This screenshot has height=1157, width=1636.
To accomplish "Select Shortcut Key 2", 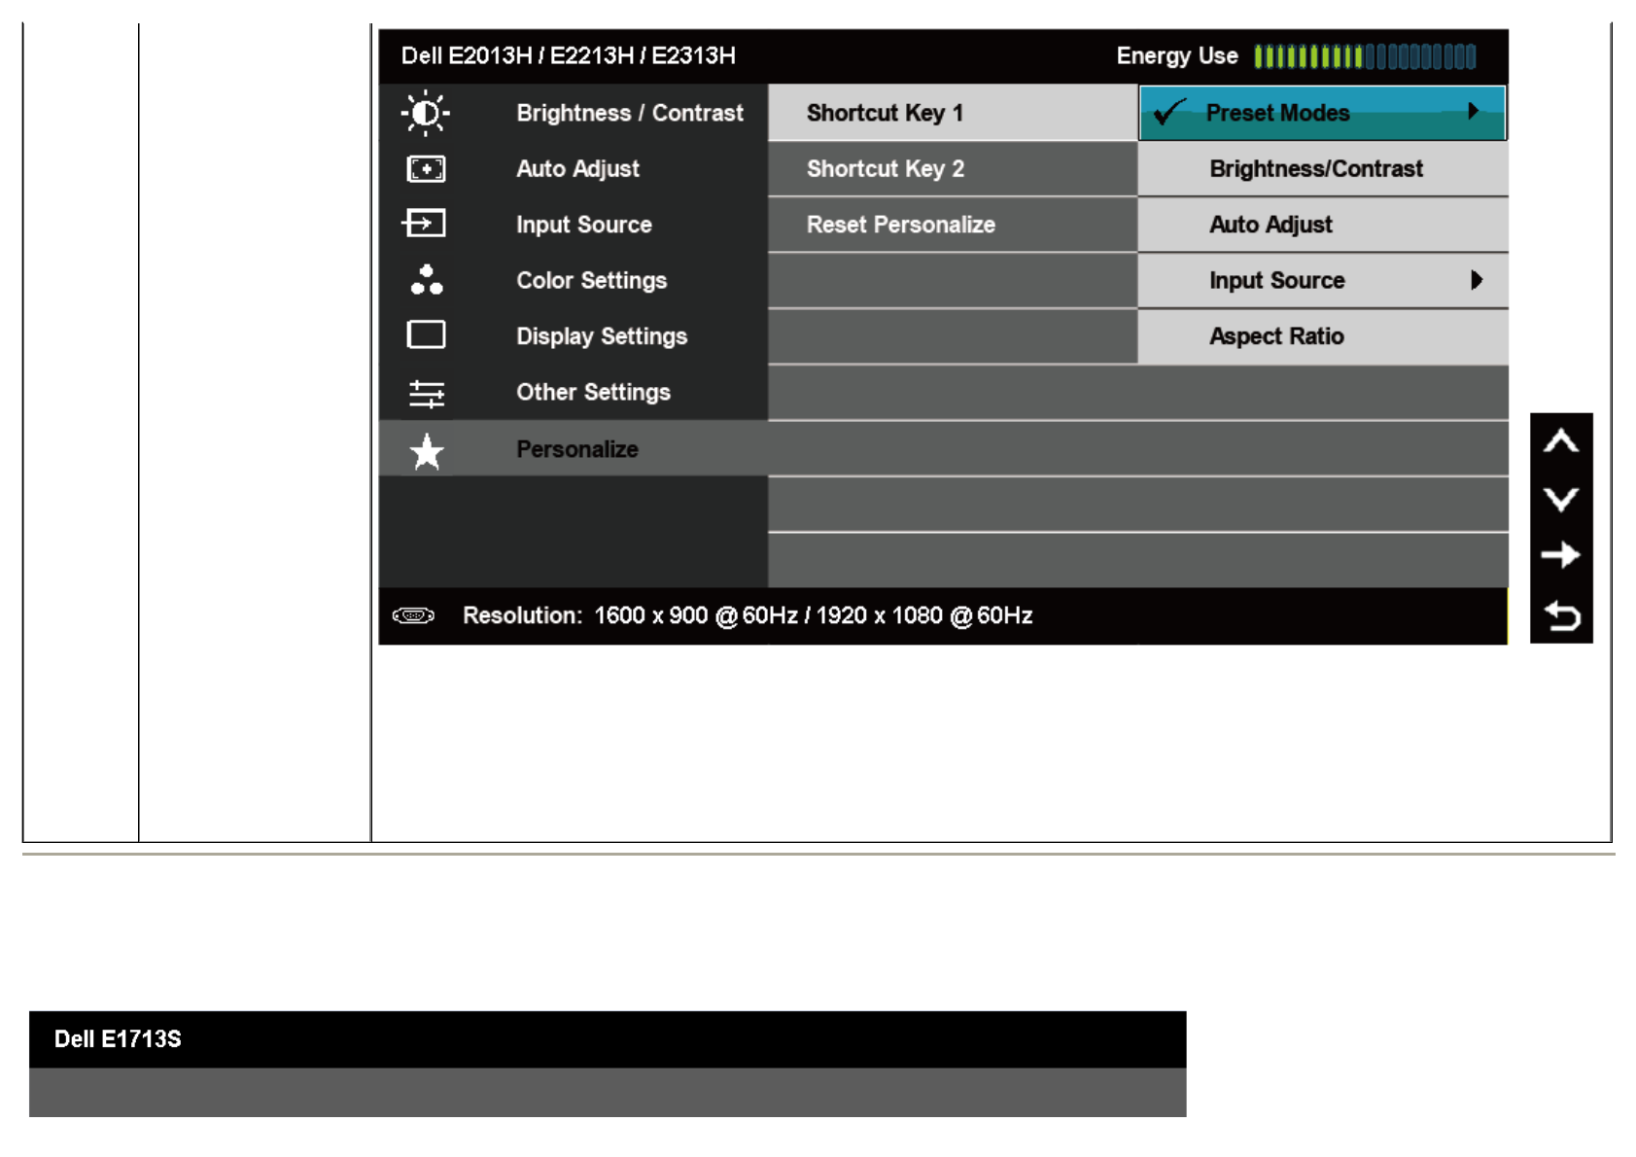I will [x=953, y=169].
